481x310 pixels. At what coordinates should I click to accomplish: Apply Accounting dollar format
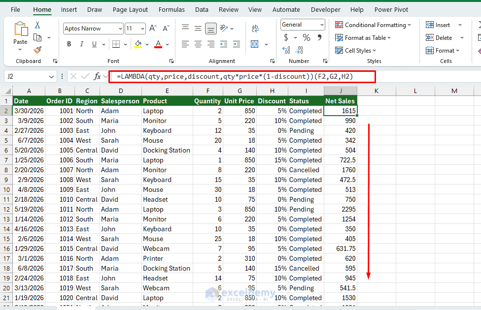[x=286, y=37]
